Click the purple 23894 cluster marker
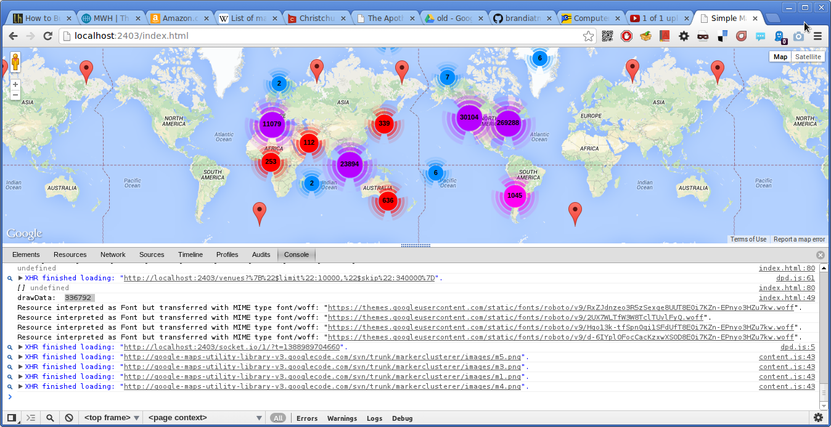The width and height of the screenshot is (831, 427). coord(349,164)
